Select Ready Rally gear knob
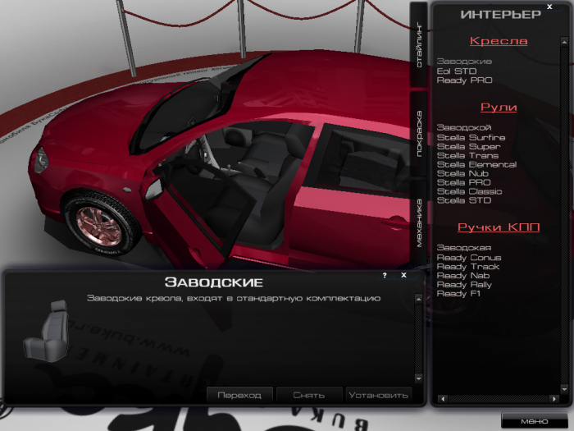 (x=464, y=285)
